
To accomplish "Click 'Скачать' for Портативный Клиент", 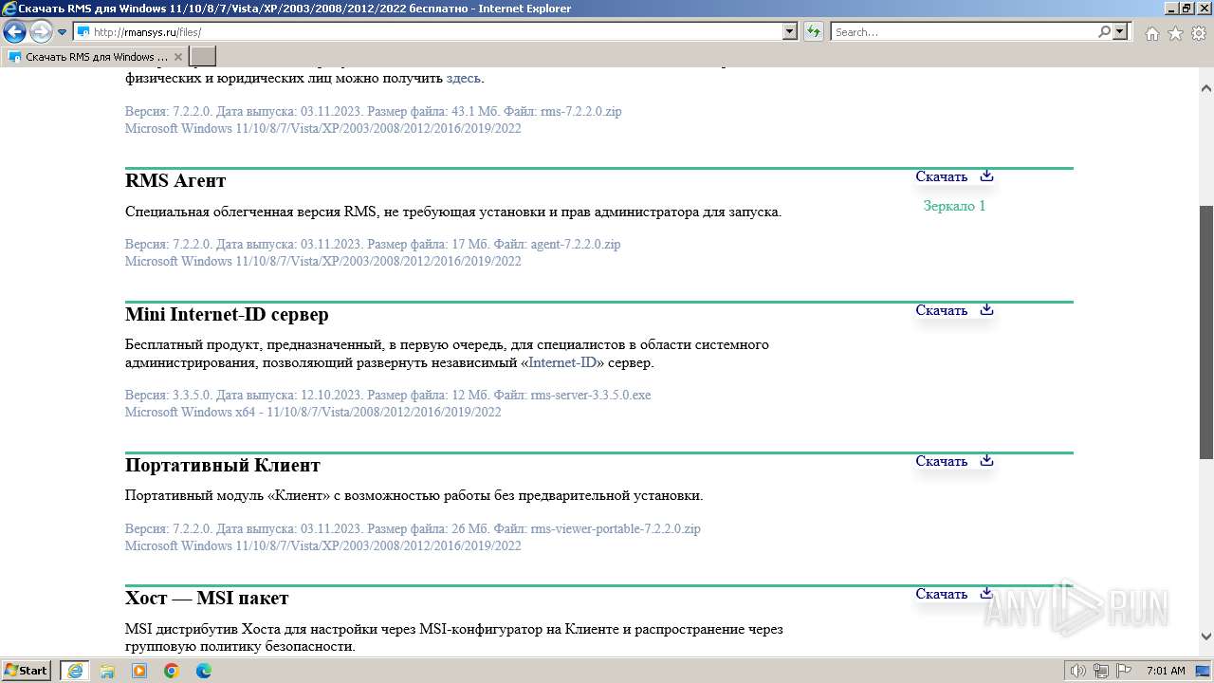I will 941,461.
